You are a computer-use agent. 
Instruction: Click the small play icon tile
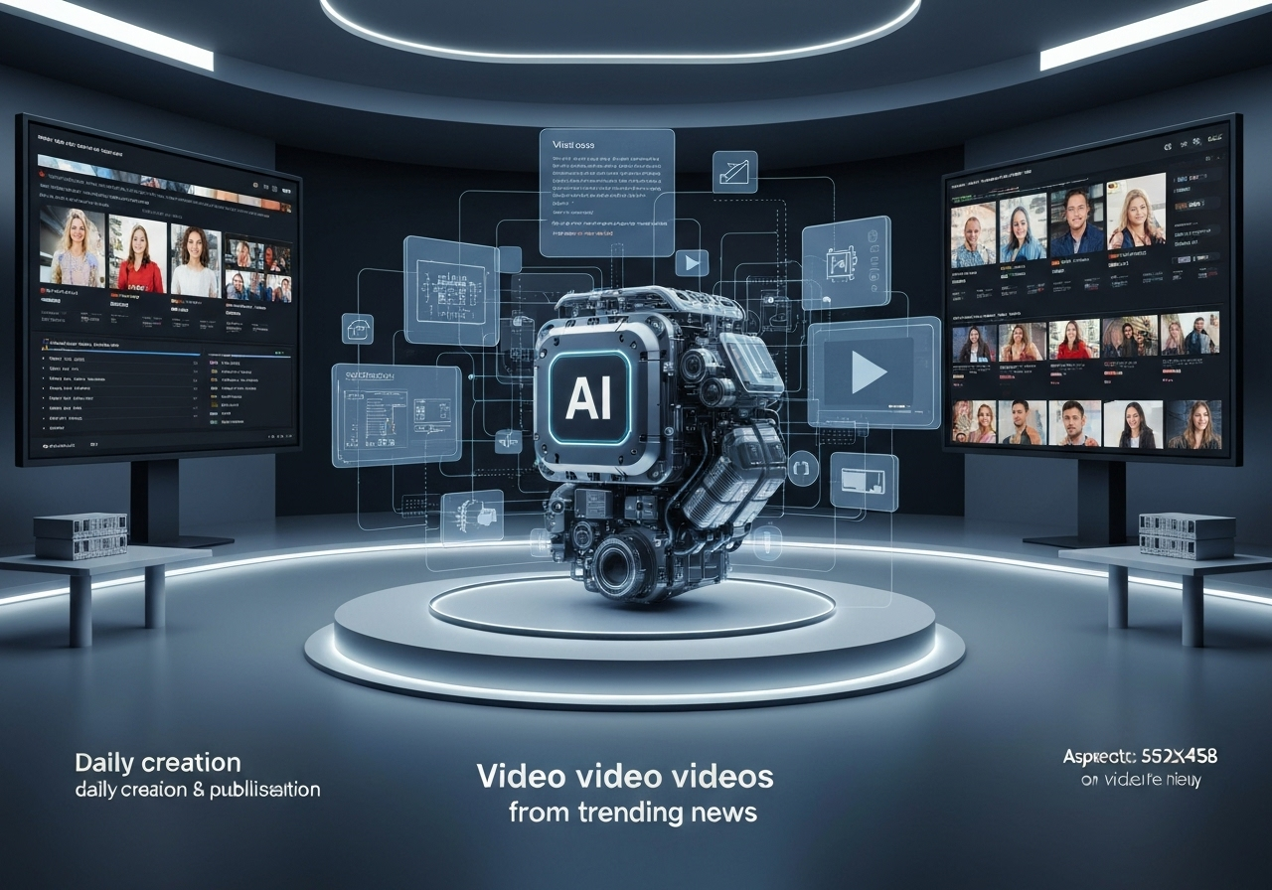click(x=691, y=262)
